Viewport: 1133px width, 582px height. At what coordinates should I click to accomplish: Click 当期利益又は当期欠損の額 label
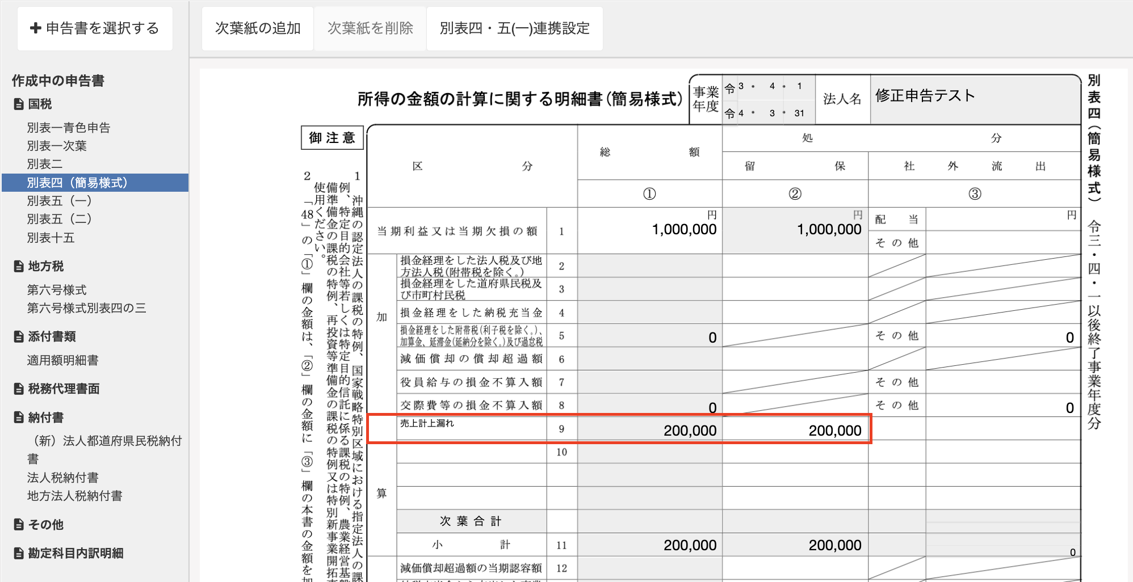click(x=458, y=231)
